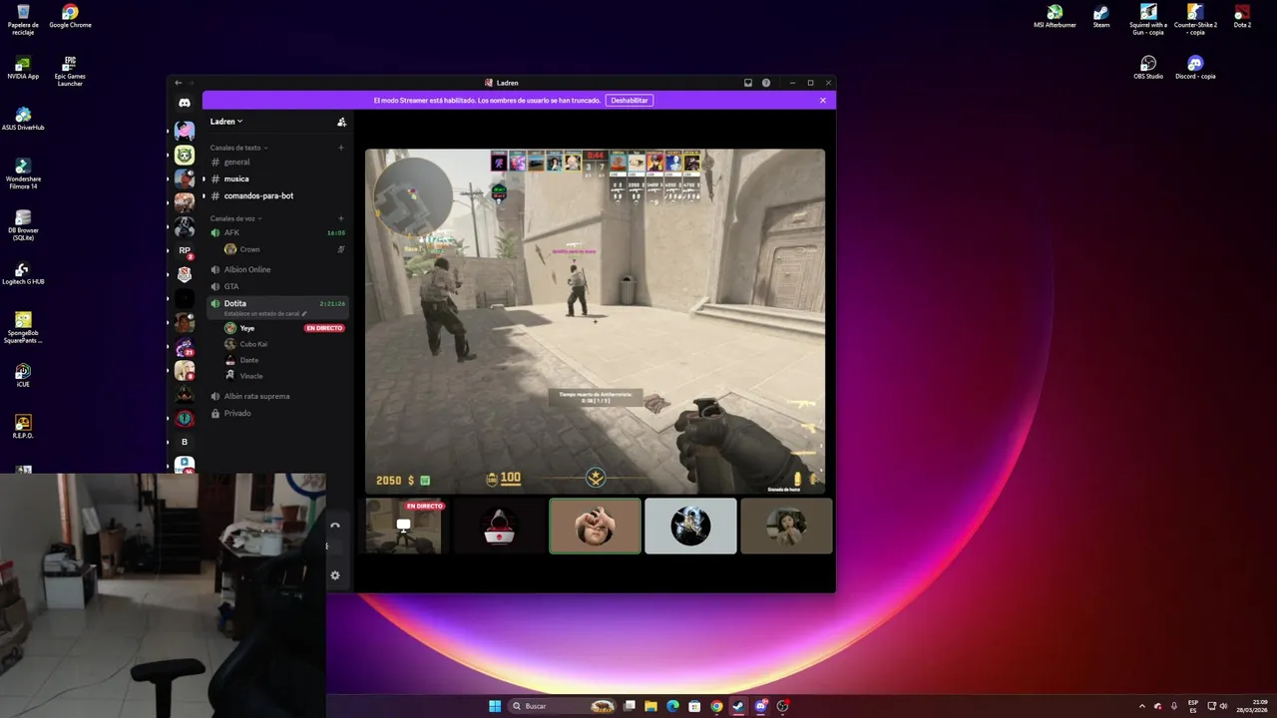The height and width of the screenshot is (718, 1277).
Task: Click the main CS2 stream video
Action: pyautogui.click(x=595, y=321)
